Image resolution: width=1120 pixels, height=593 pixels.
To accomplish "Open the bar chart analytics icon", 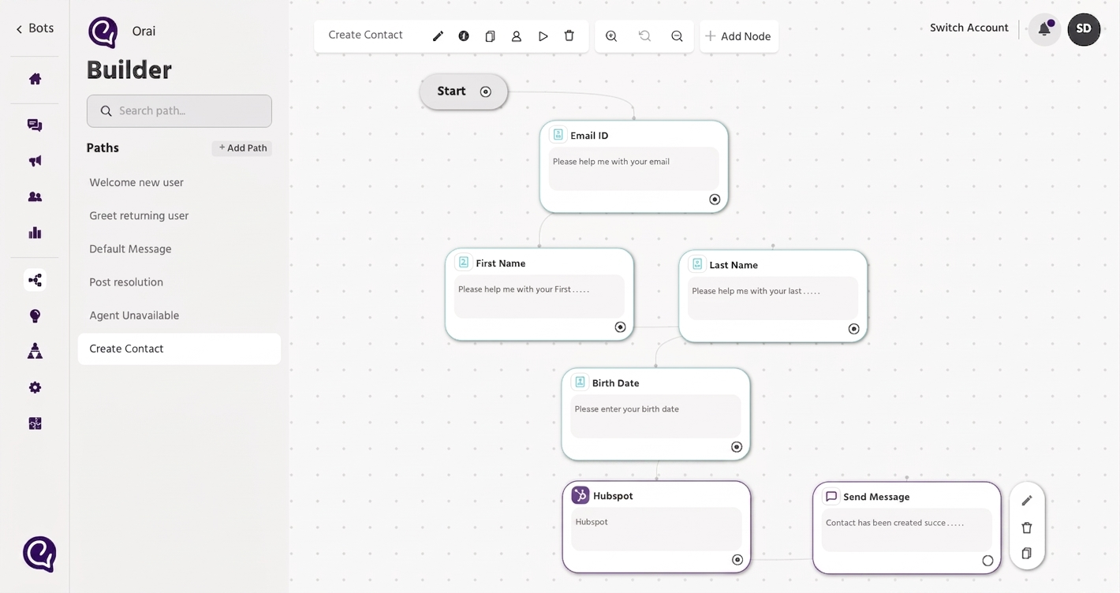I will click(x=35, y=233).
